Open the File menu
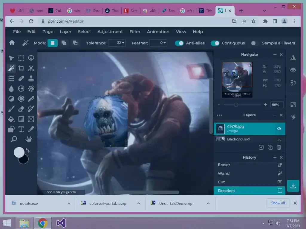The height and width of the screenshot is (229, 306). 17,32
